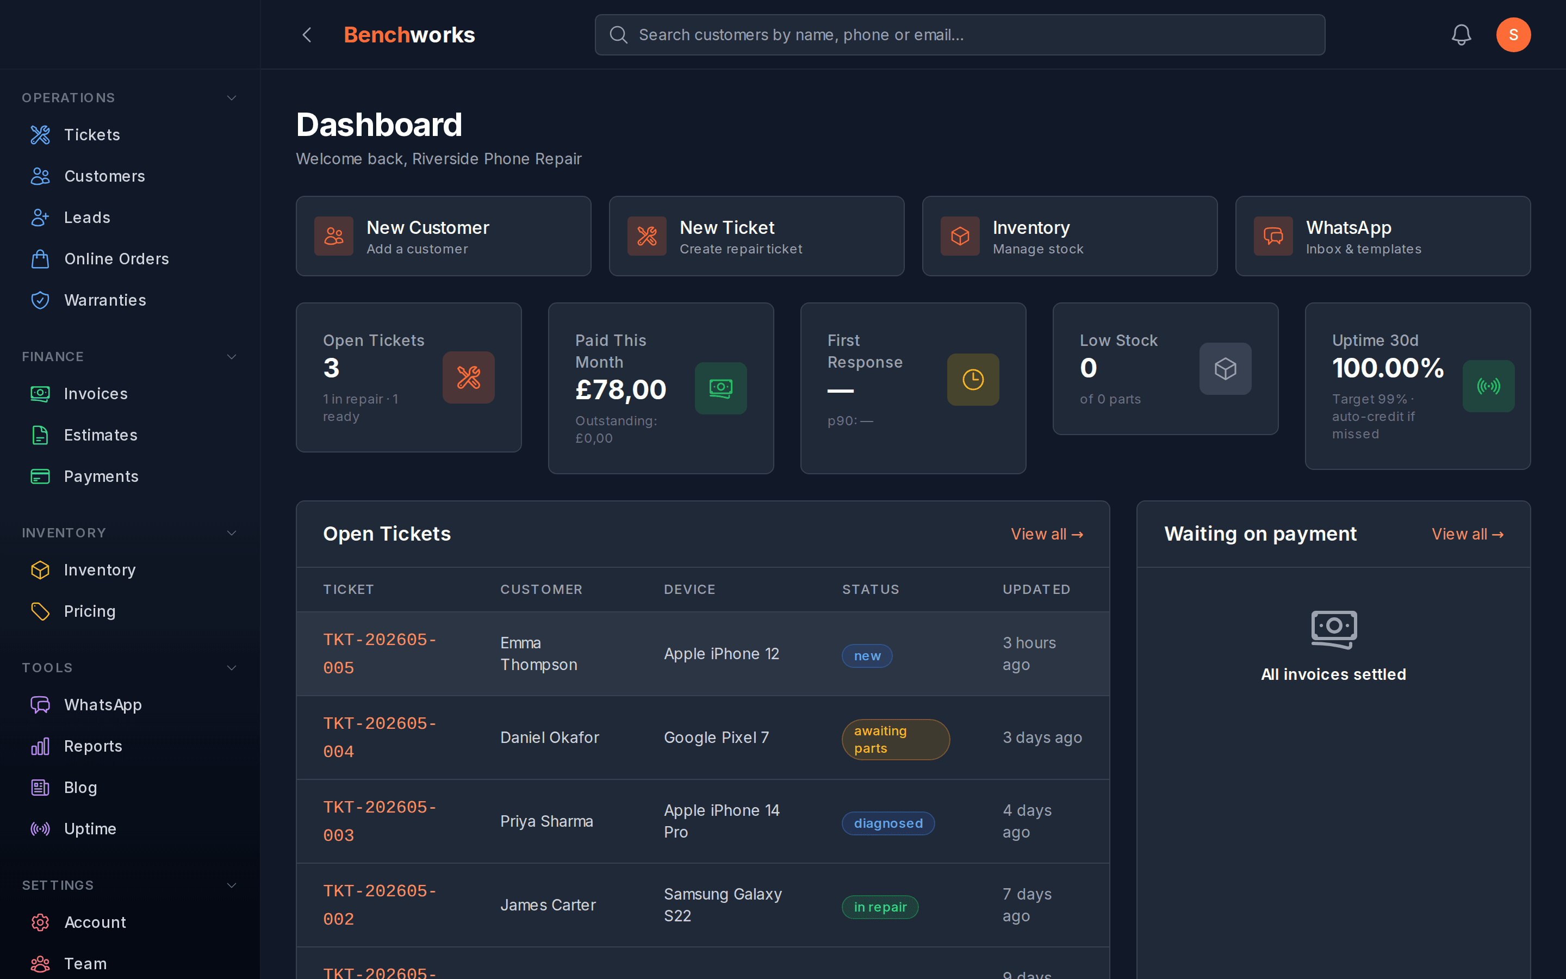The height and width of the screenshot is (979, 1566).
Task: Open WhatsApp in the Tools sidebar
Action: pyautogui.click(x=129, y=704)
